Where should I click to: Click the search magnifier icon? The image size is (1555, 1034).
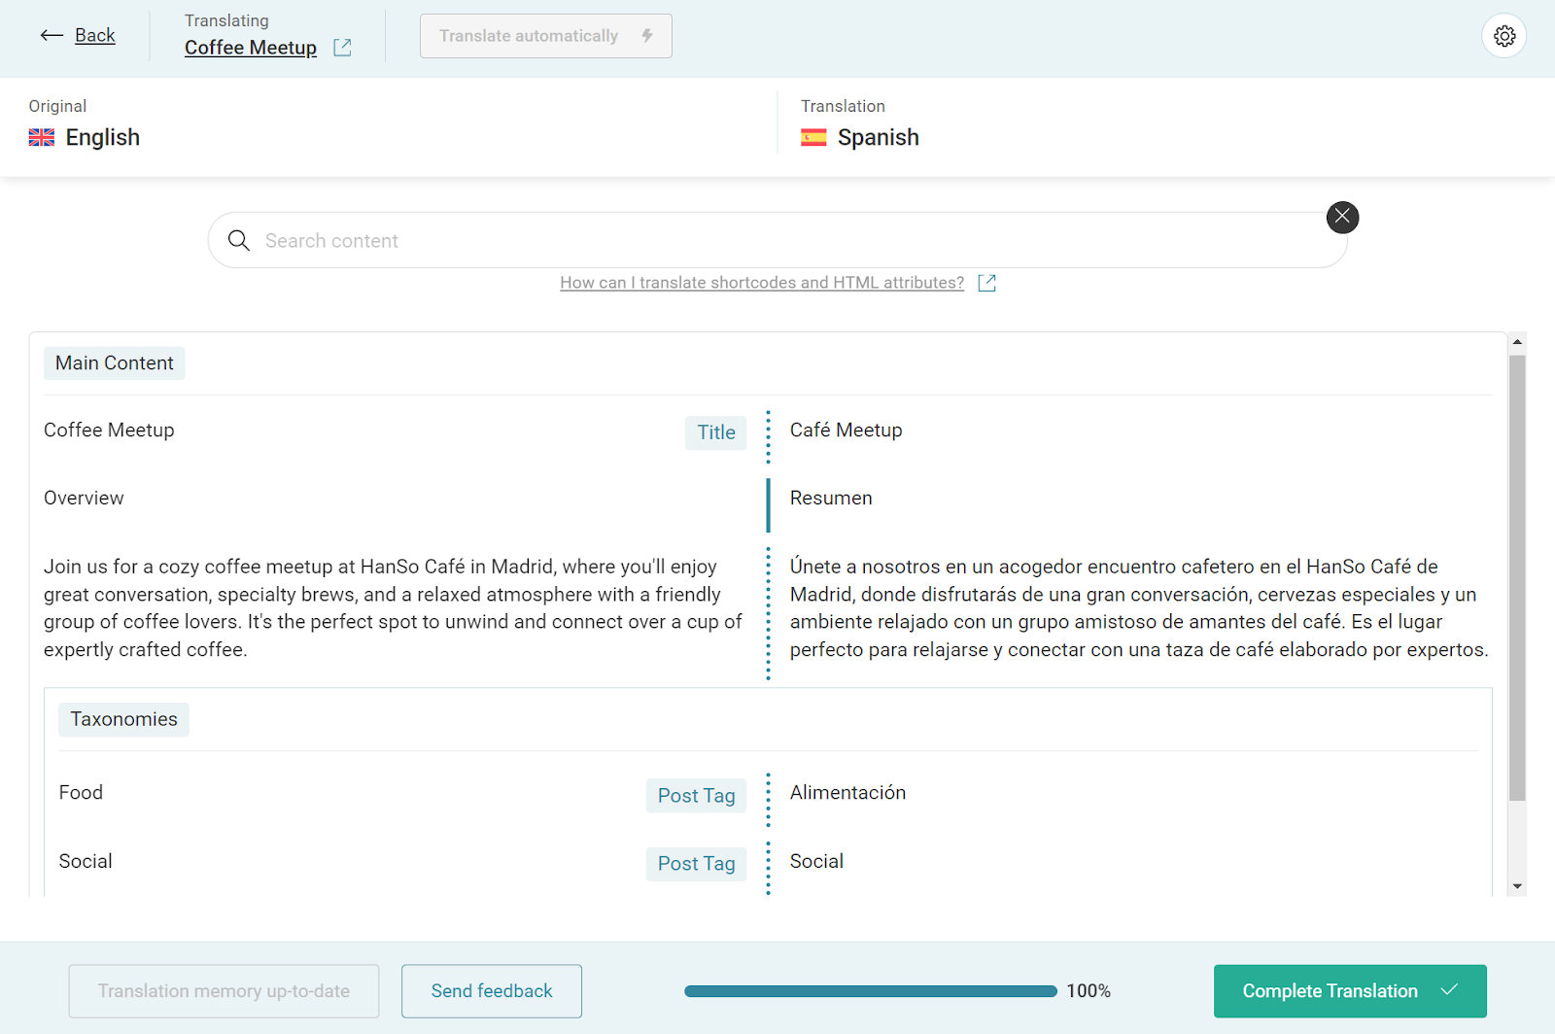[239, 240]
